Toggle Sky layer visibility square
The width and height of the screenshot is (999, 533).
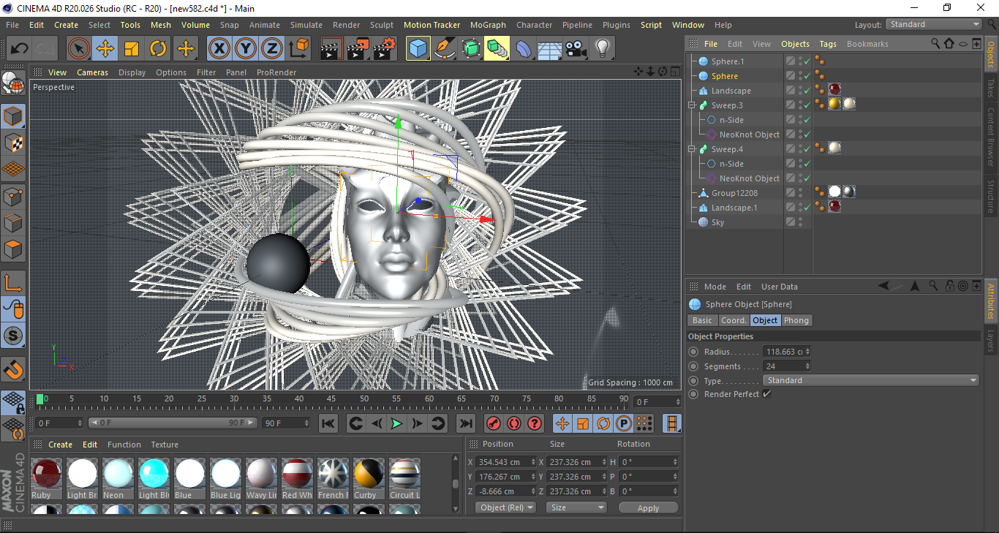click(791, 222)
